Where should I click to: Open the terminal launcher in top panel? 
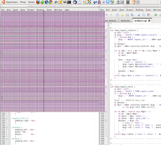(69, 2)
